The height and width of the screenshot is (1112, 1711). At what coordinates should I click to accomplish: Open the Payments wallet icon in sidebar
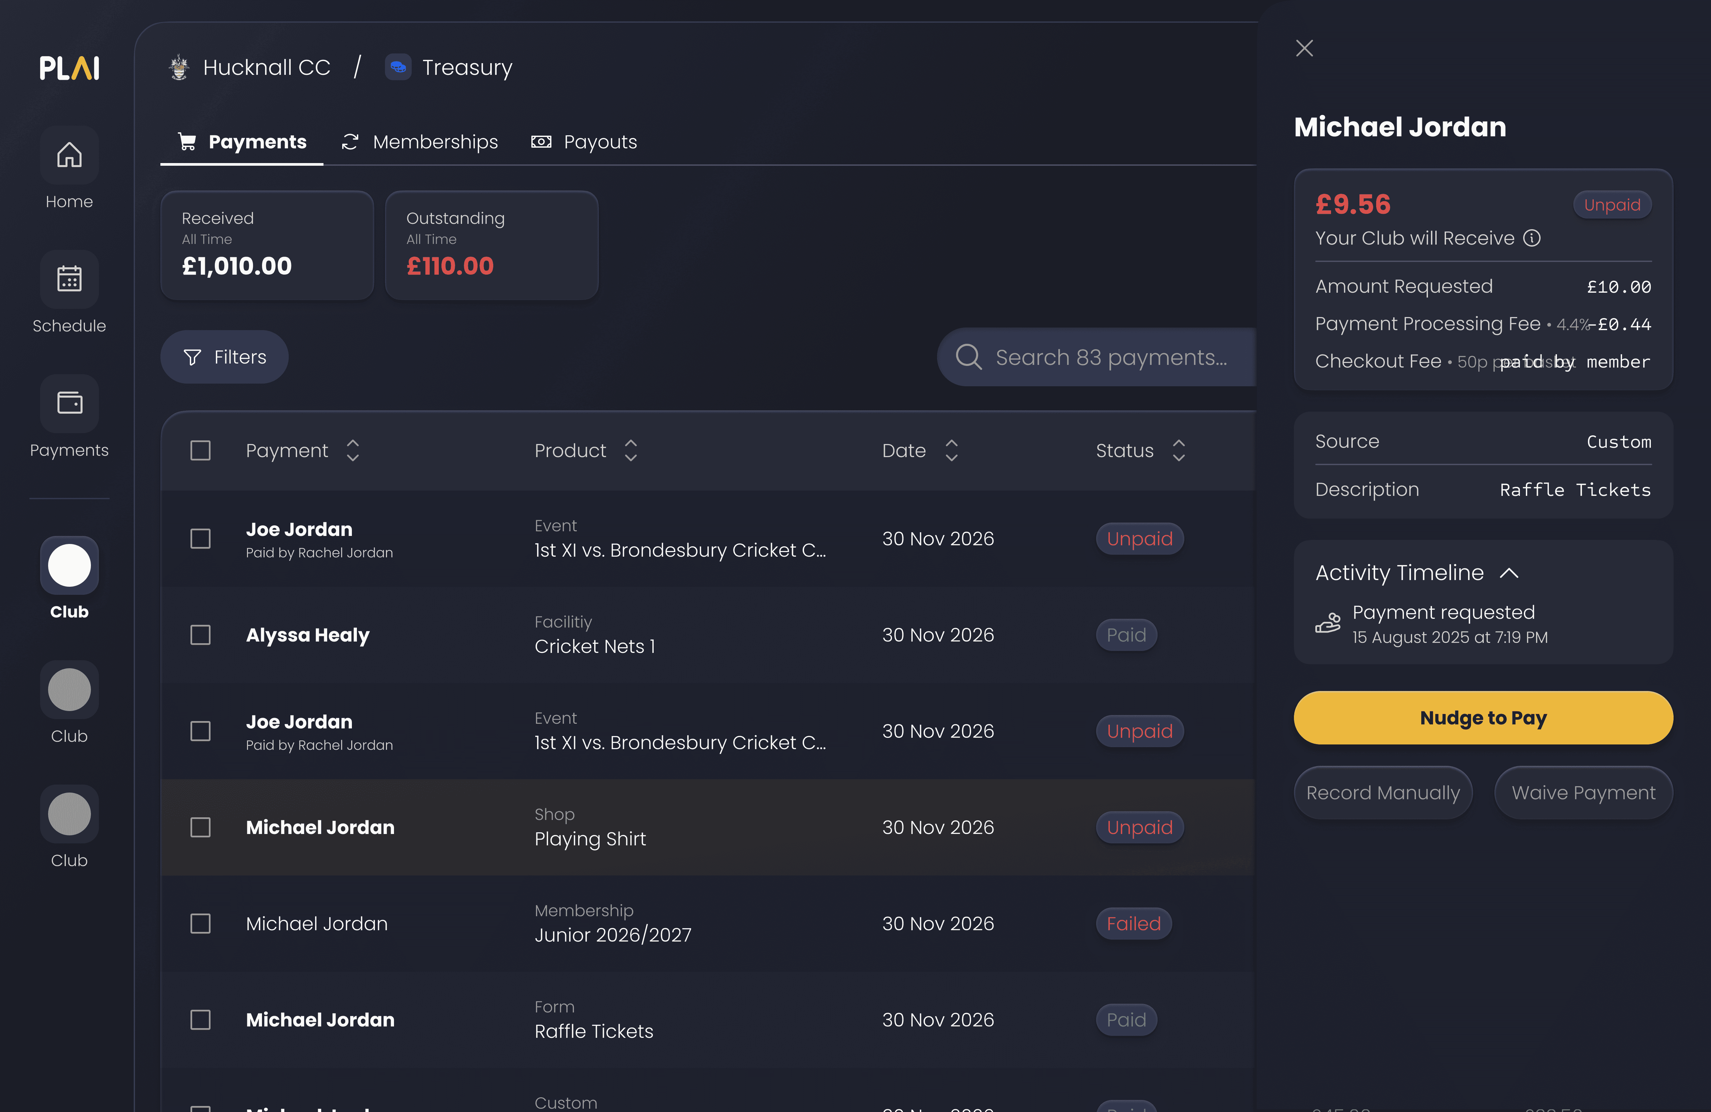(x=69, y=403)
